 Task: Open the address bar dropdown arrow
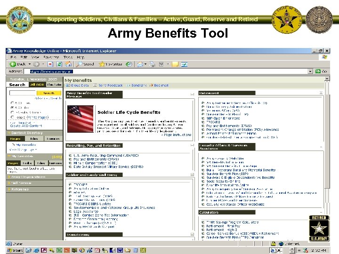coord(310,71)
